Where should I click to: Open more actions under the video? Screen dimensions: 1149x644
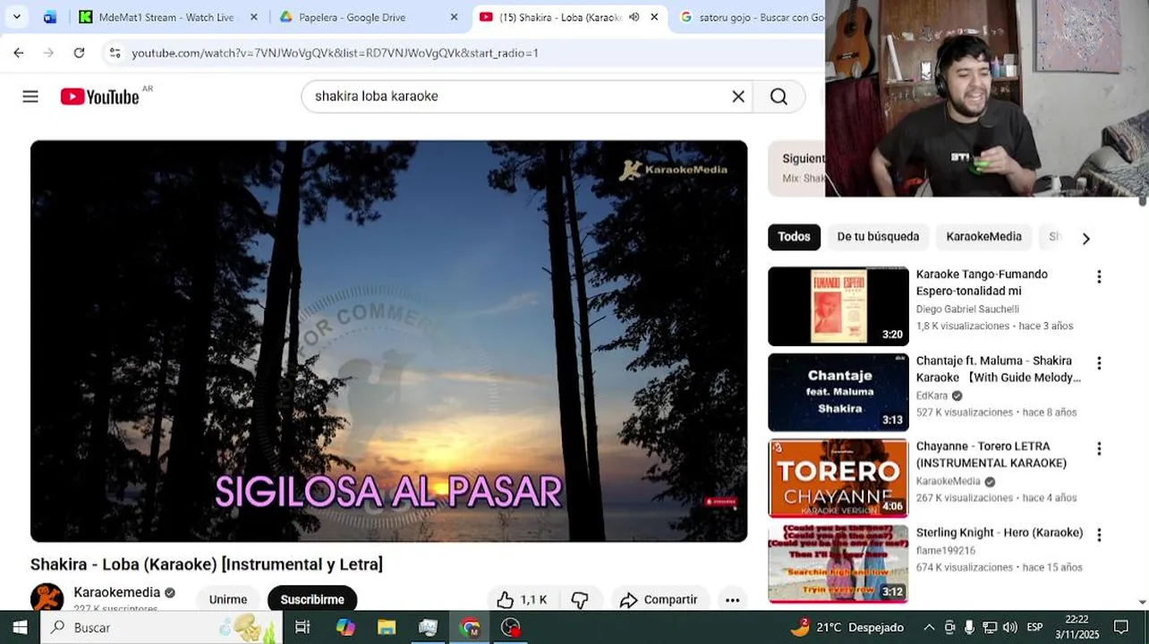tap(732, 600)
